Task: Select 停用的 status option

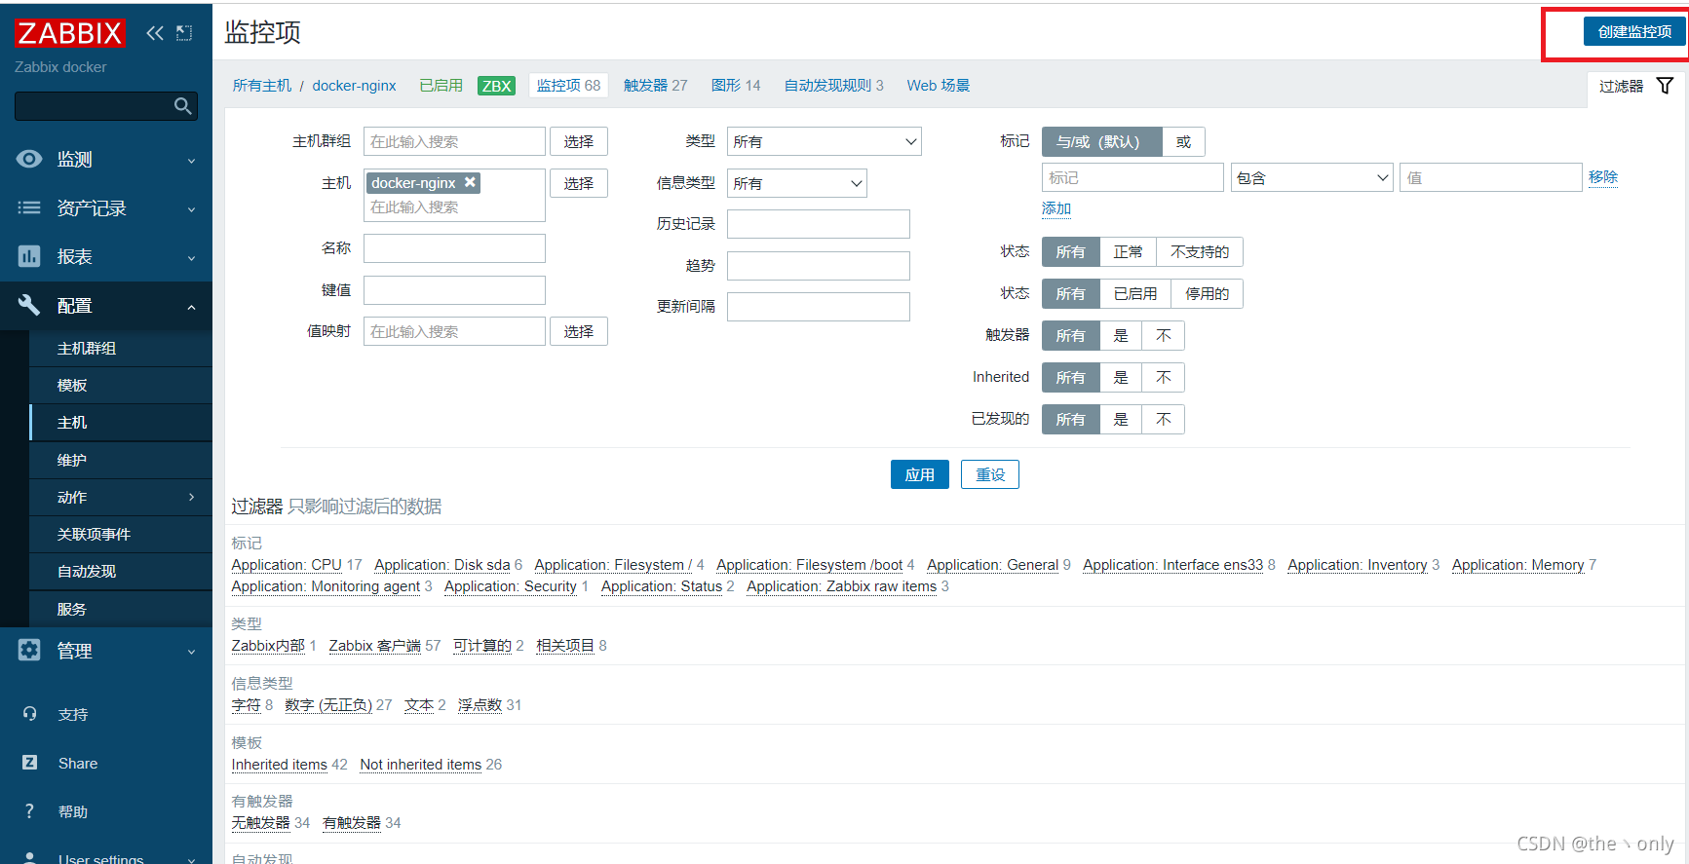Action: tap(1207, 293)
